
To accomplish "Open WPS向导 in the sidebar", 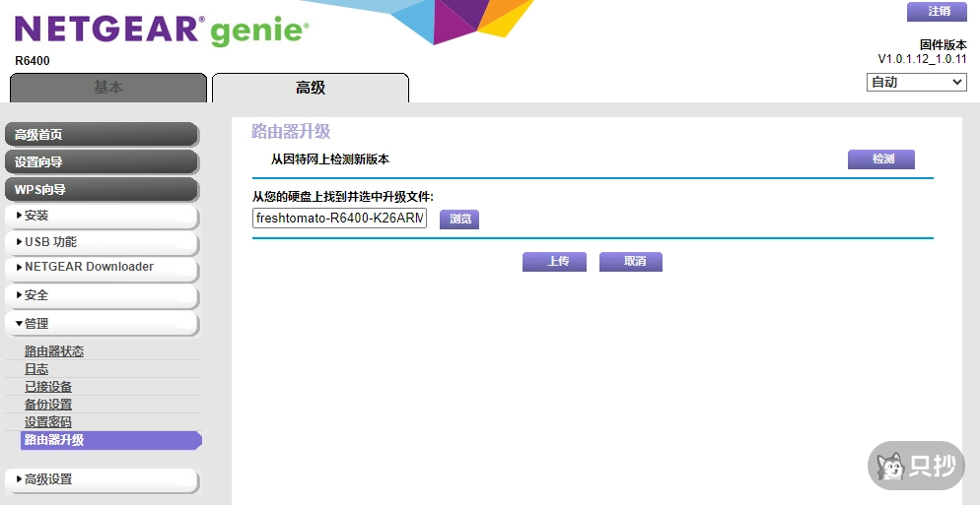I will click(102, 190).
